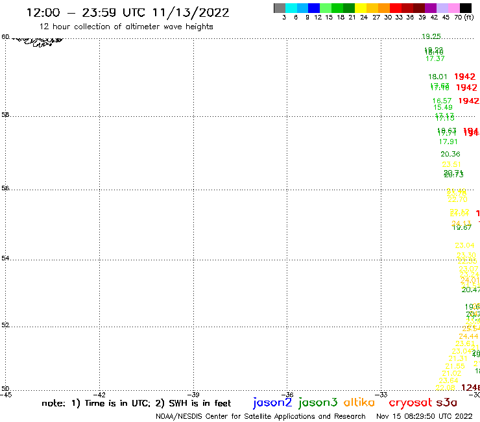Click the "70 (ft)" legend label
Screen dimensions: 480x422
[x=464, y=18]
